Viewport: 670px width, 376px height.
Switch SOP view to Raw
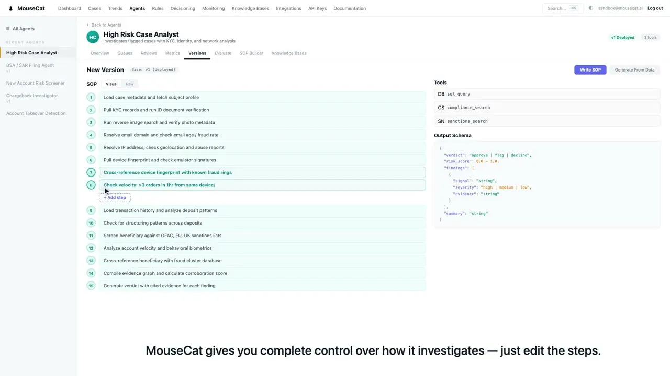(129, 84)
